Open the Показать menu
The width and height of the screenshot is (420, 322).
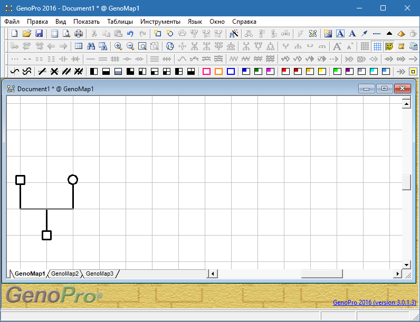pos(87,22)
